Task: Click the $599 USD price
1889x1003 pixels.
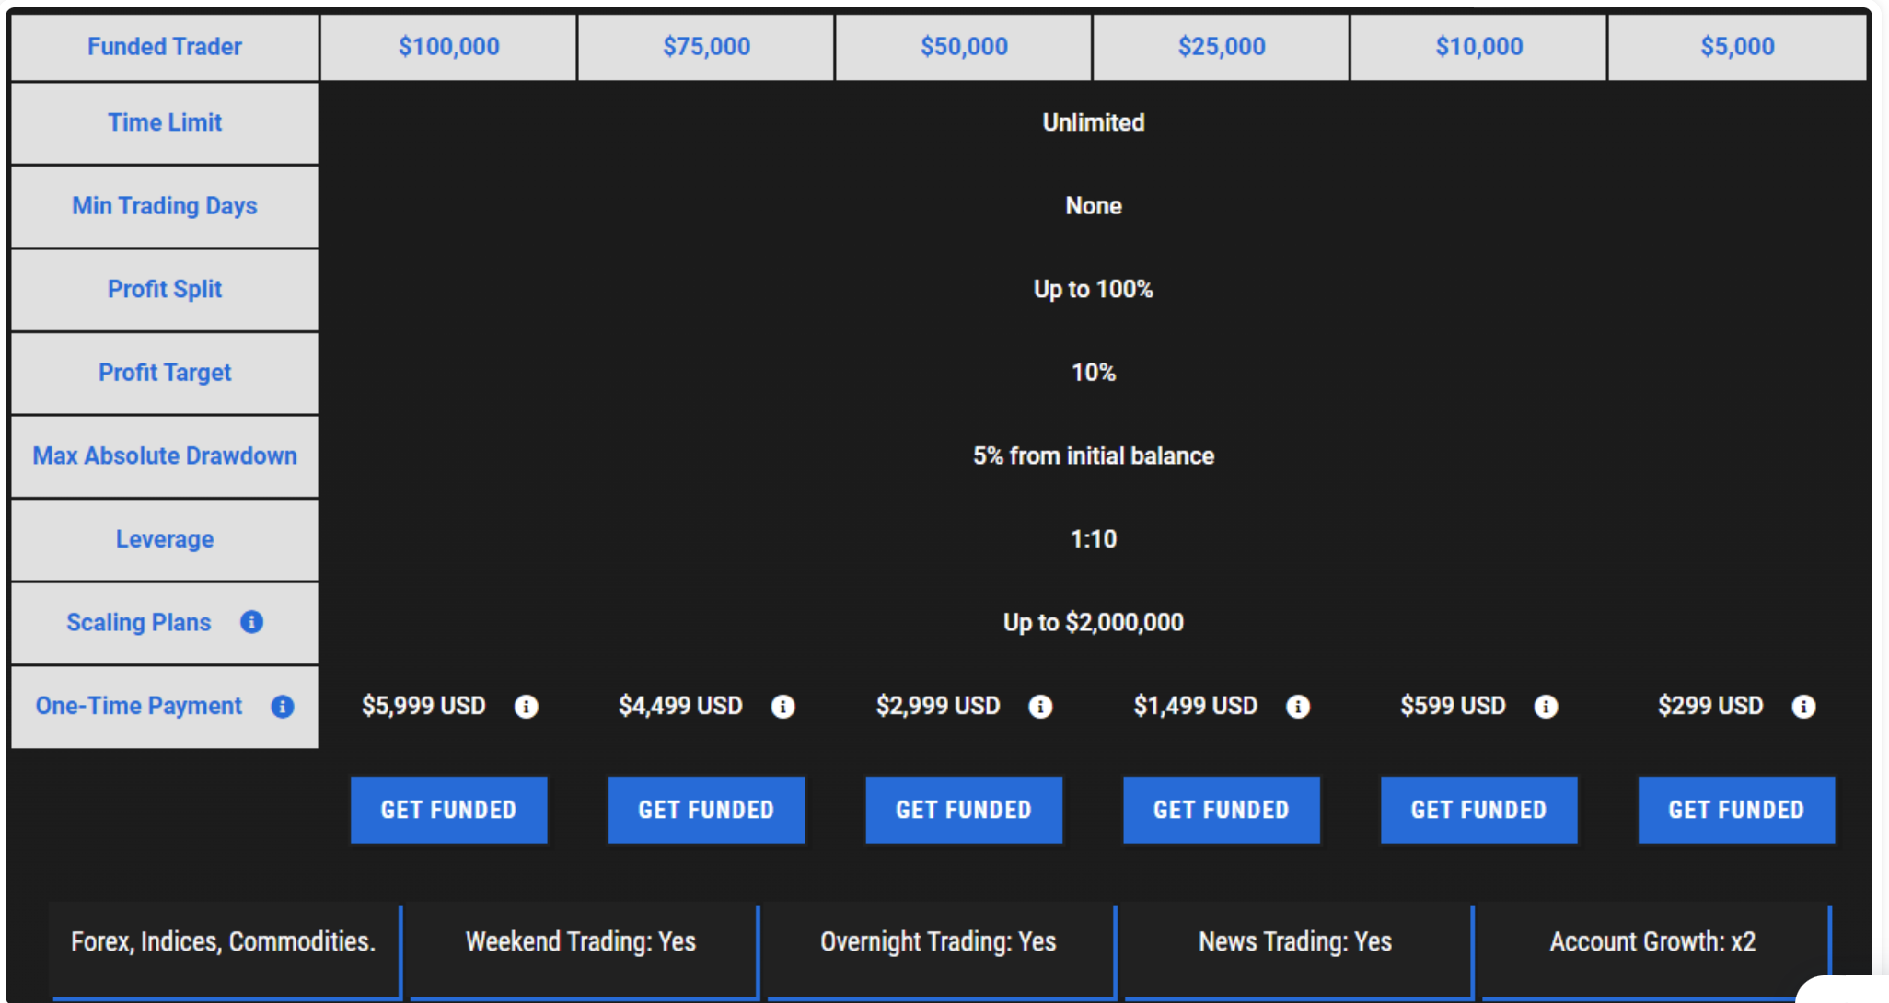Action: click(x=1453, y=706)
